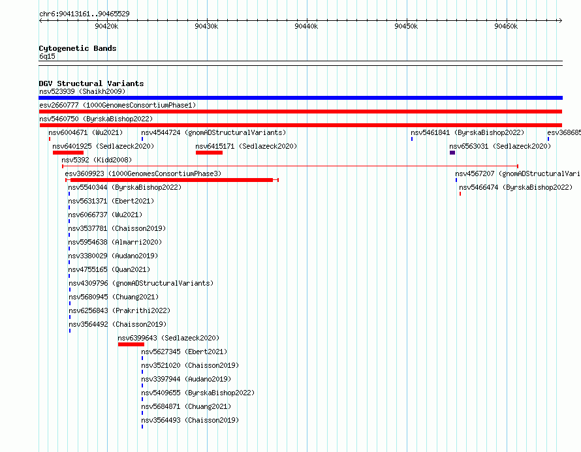Click the DGV Structural Variants track title
The width and height of the screenshot is (581, 452).
(91, 83)
